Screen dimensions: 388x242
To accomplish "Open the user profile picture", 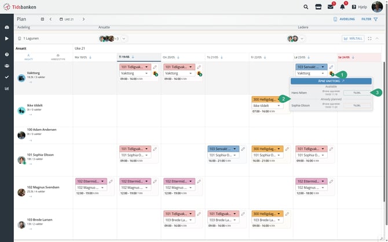I will tap(377, 7).
